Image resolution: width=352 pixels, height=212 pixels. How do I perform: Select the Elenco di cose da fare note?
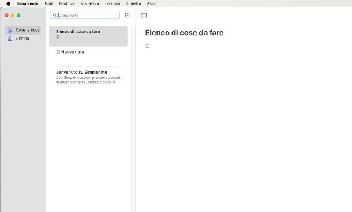coord(88,36)
